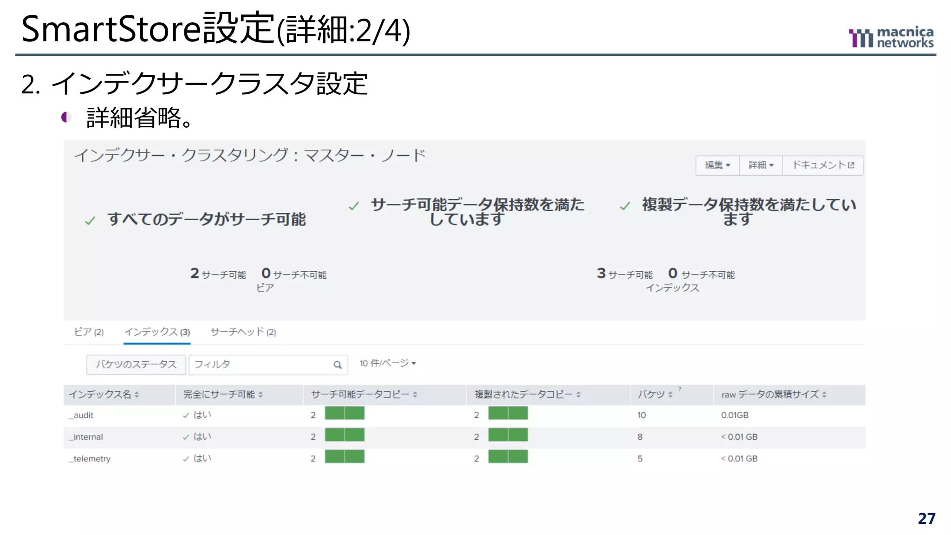Click the _internal replicated data copy bar
This screenshot has width=951, height=535.
point(508,435)
